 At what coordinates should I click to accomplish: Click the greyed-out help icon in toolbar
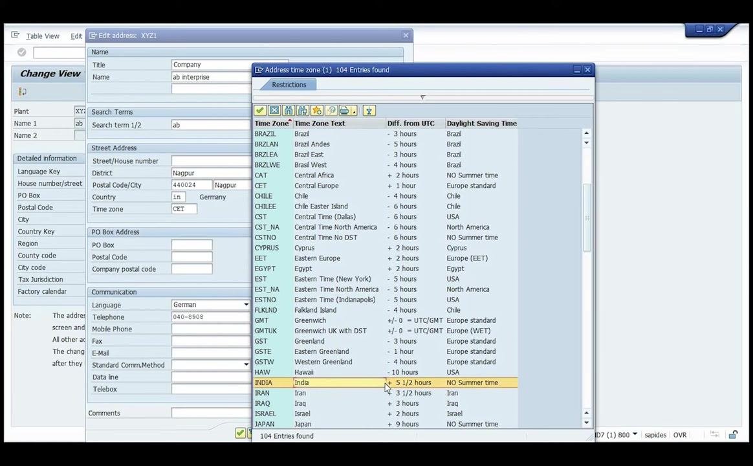[x=331, y=111]
